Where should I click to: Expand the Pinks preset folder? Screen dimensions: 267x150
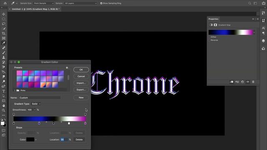(x=15, y=90)
